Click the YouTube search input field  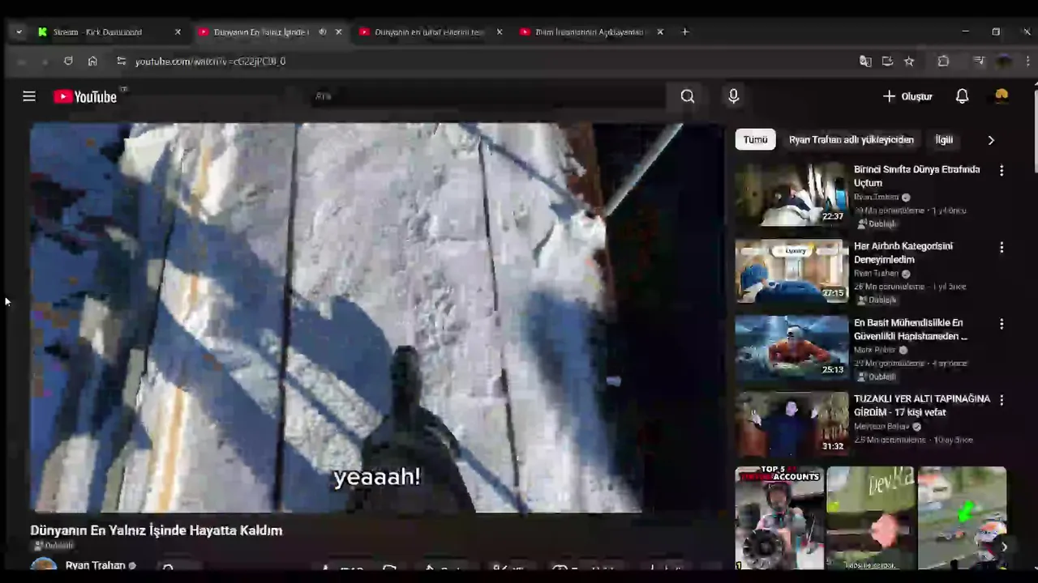[x=485, y=96]
